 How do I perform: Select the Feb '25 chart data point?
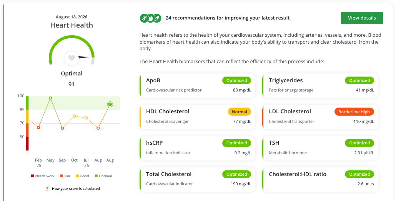click(38, 127)
